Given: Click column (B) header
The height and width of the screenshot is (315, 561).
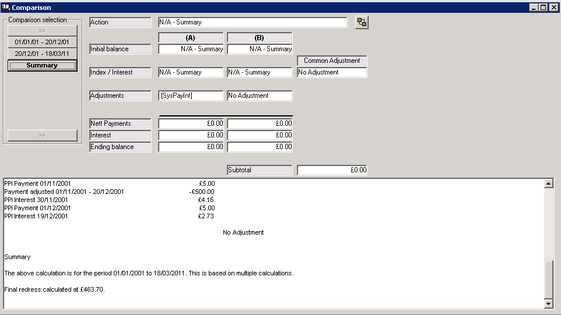Looking at the screenshot, I should click(260, 37).
